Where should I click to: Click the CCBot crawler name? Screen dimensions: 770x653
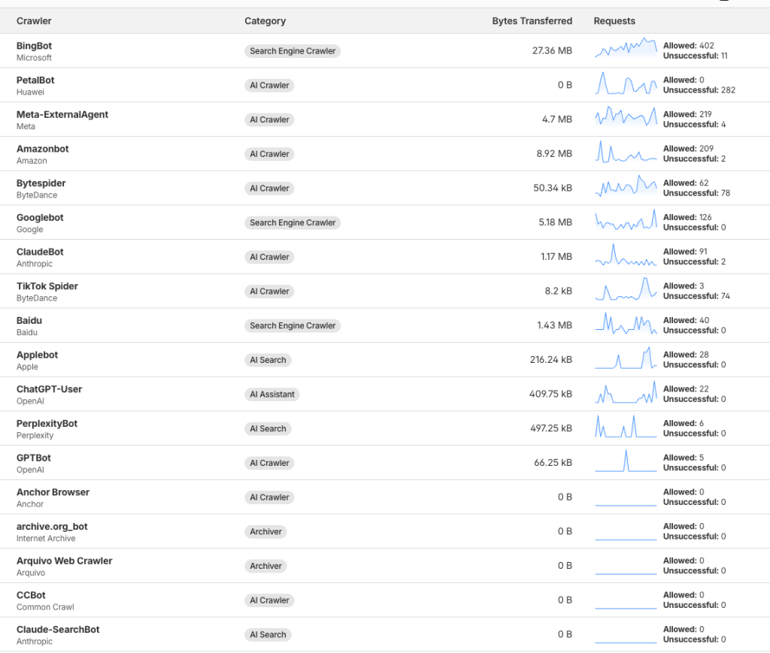tap(31, 595)
